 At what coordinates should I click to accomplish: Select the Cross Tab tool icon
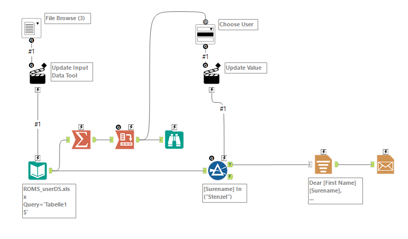[125, 139]
